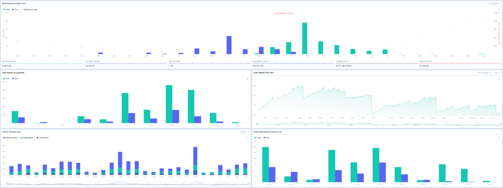Image resolution: width=503 pixels, height=188 pixels.
Task: Click the Total Open Interest stat label
Action: [x=260, y=61]
